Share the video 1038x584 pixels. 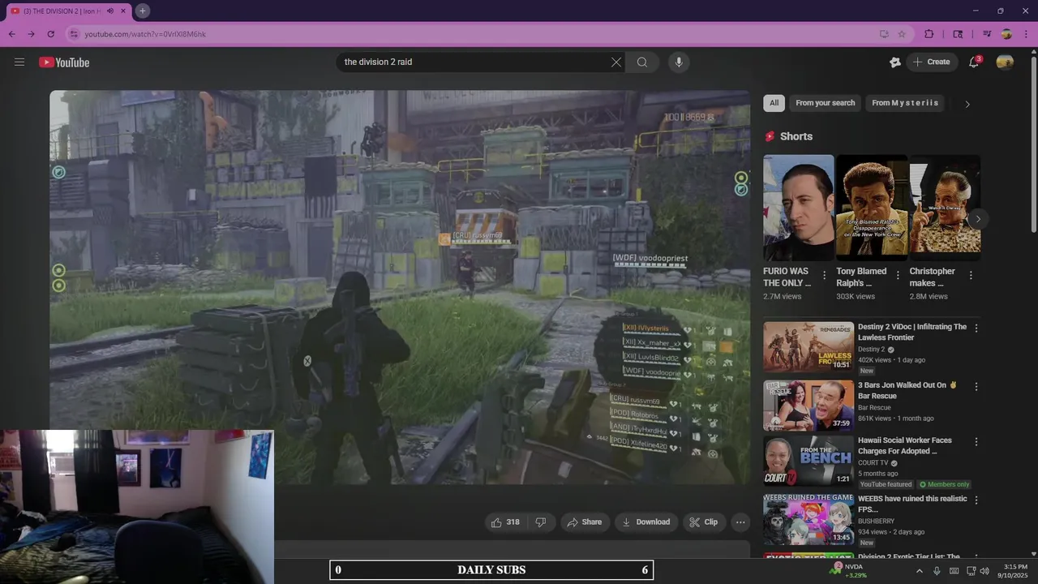[584, 522]
